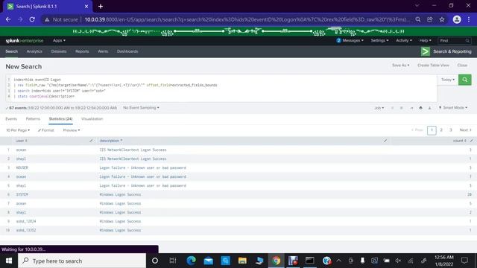Go back in browser history

pos(8,19)
